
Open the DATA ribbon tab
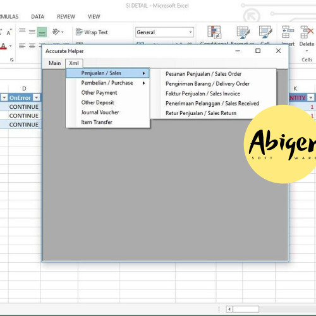click(37, 16)
